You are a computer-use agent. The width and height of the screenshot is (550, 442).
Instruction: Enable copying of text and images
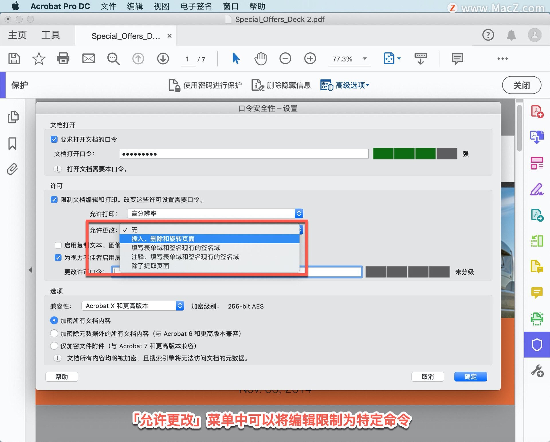tap(58, 245)
